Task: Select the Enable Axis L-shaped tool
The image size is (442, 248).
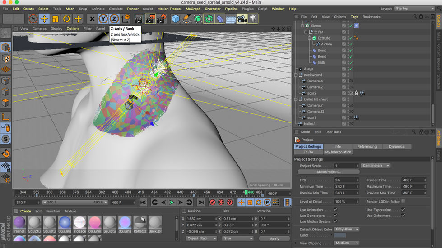Action: (x=5, y=117)
